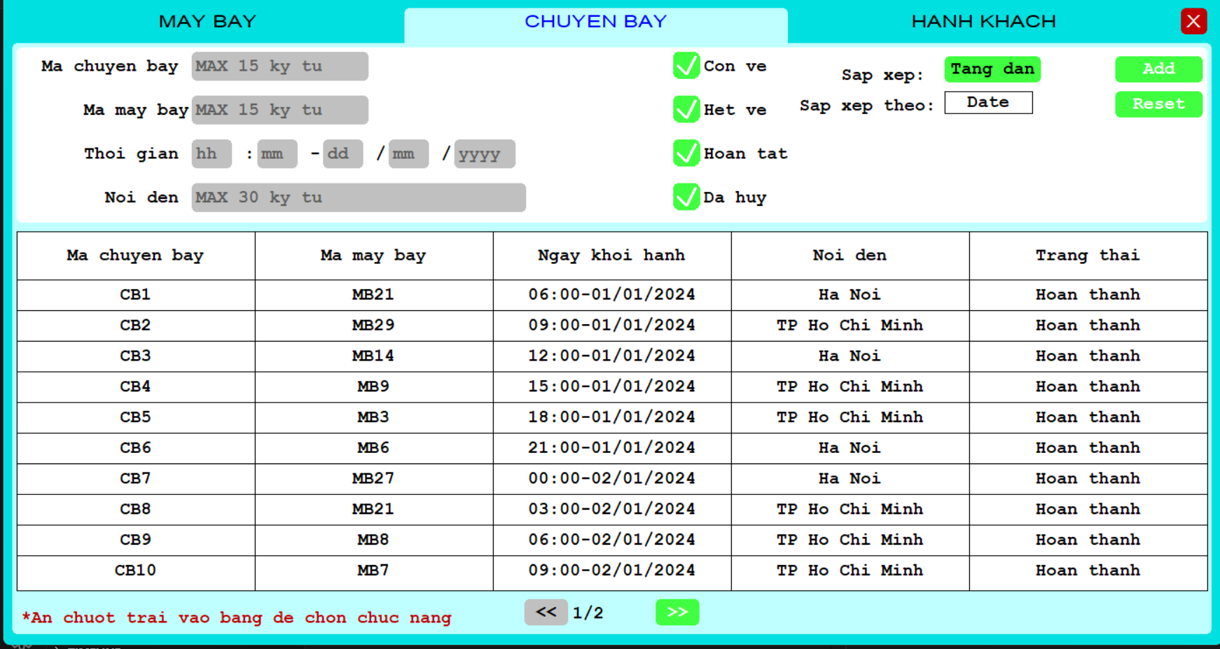The height and width of the screenshot is (649, 1220).
Task: Focus the Ma chuyen bay input field
Action: (x=280, y=67)
